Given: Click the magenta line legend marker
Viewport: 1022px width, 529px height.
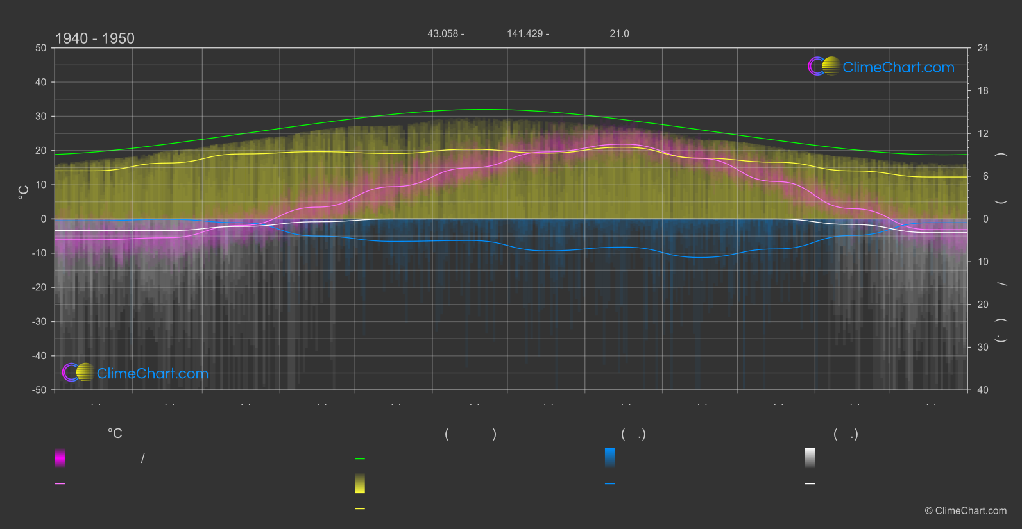Looking at the screenshot, I should 60,484.
